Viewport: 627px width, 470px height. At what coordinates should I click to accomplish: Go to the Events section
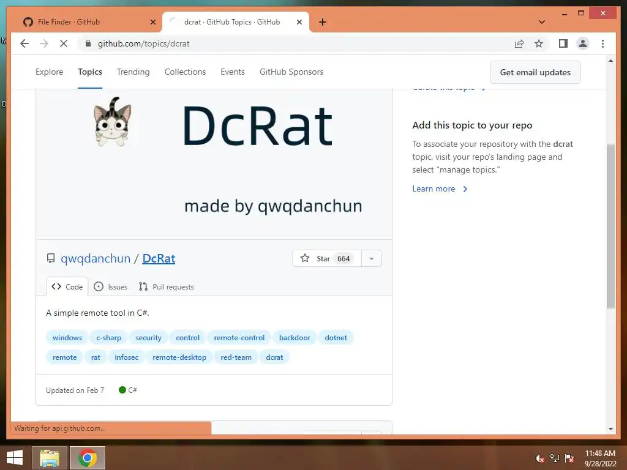233,72
